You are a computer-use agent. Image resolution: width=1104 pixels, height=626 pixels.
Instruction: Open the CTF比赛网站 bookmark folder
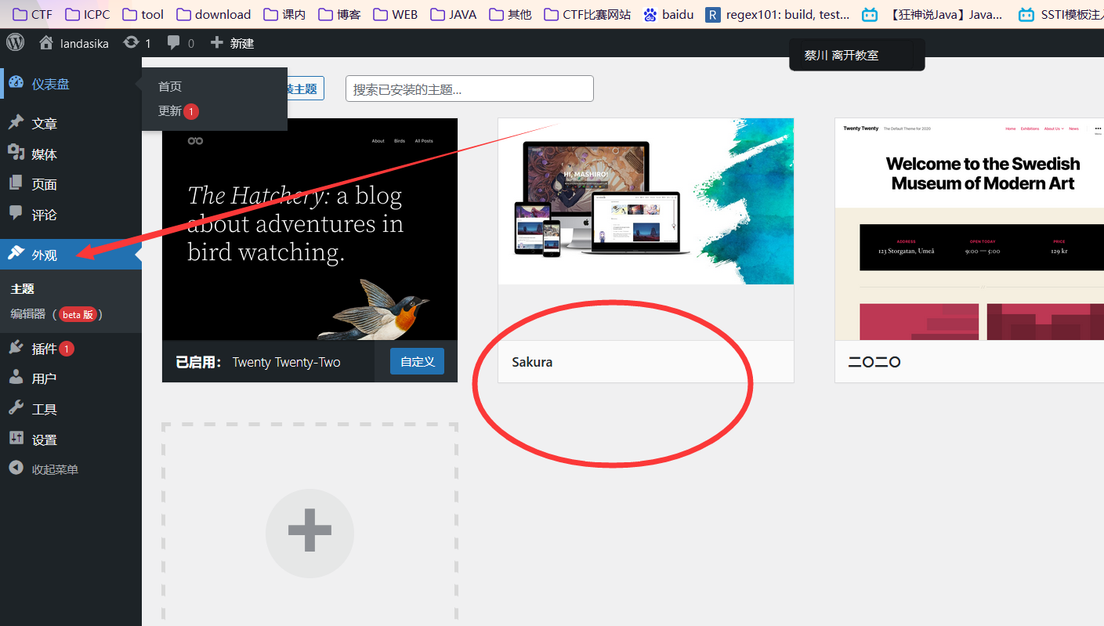pyautogui.click(x=588, y=14)
